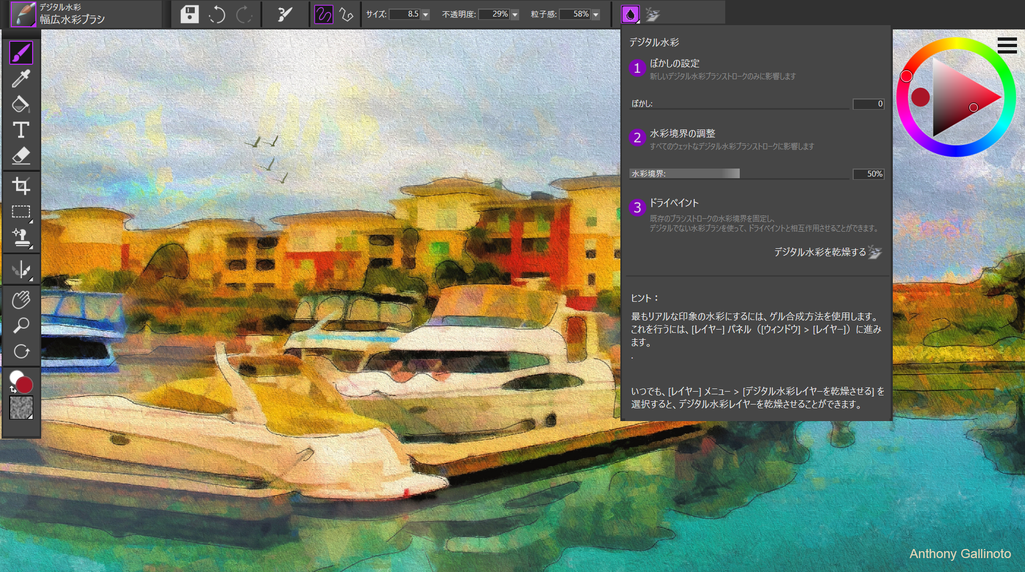Select the Dropper (eyedropper) tool
The height and width of the screenshot is (572, 1025).
(21, 79)
